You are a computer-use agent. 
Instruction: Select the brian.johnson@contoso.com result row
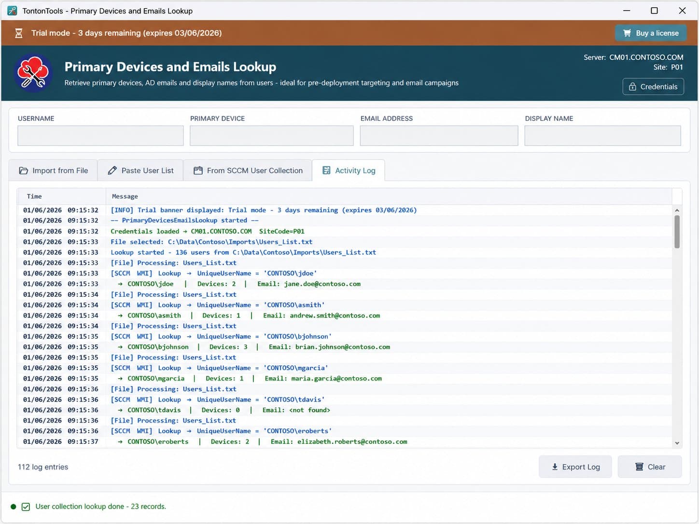click(345, 347)
